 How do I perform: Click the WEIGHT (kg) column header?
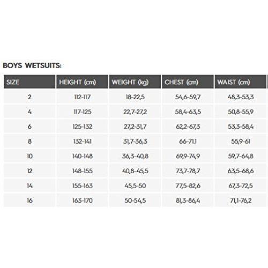(135, 82)
